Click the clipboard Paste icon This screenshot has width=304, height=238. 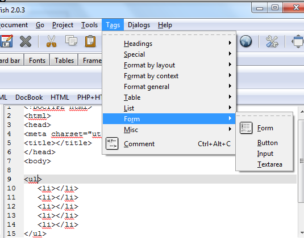coord(90,41)
